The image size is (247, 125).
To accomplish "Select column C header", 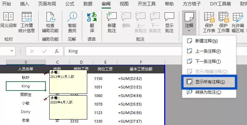I will [x=57, y=62].
